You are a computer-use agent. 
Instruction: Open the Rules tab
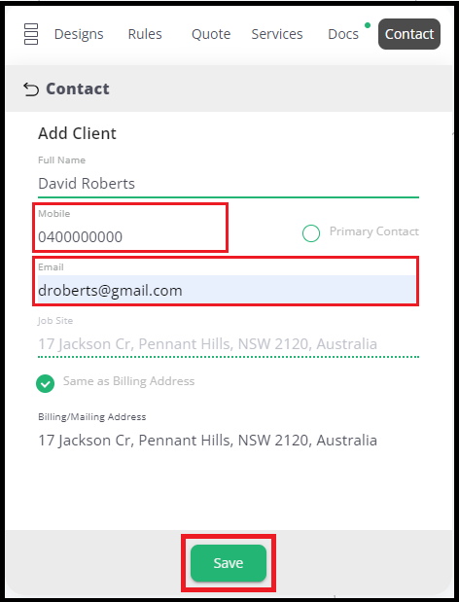coord(145,34)
